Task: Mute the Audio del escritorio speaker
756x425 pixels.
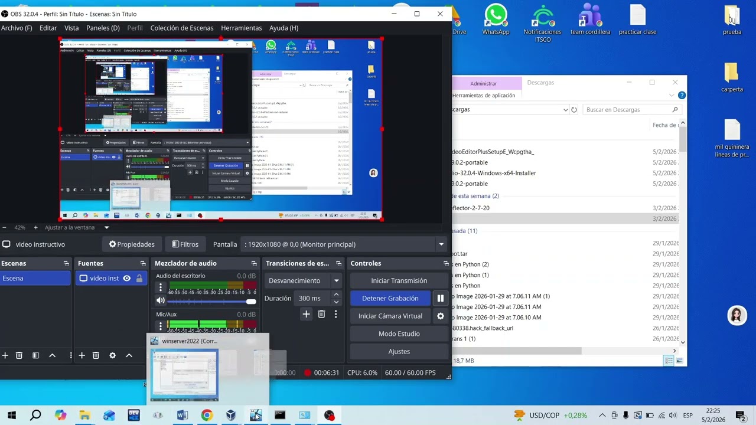Action: click(160, 300)
